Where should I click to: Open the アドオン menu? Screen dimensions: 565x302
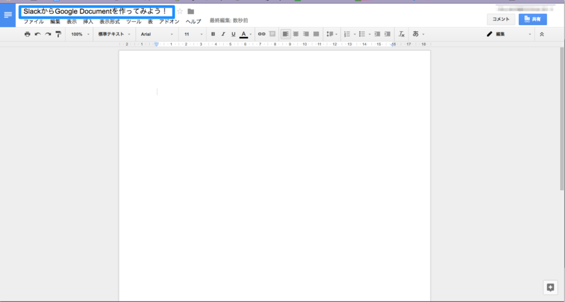click(169, 22)
